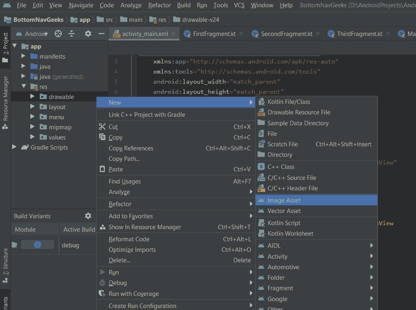
Task: Open the 1: Project tool window tab
Action: [5, 46]
